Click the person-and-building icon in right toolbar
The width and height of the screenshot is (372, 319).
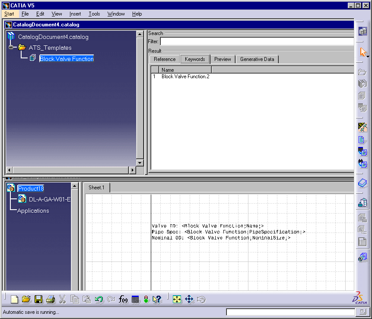(x=362, y=203)
